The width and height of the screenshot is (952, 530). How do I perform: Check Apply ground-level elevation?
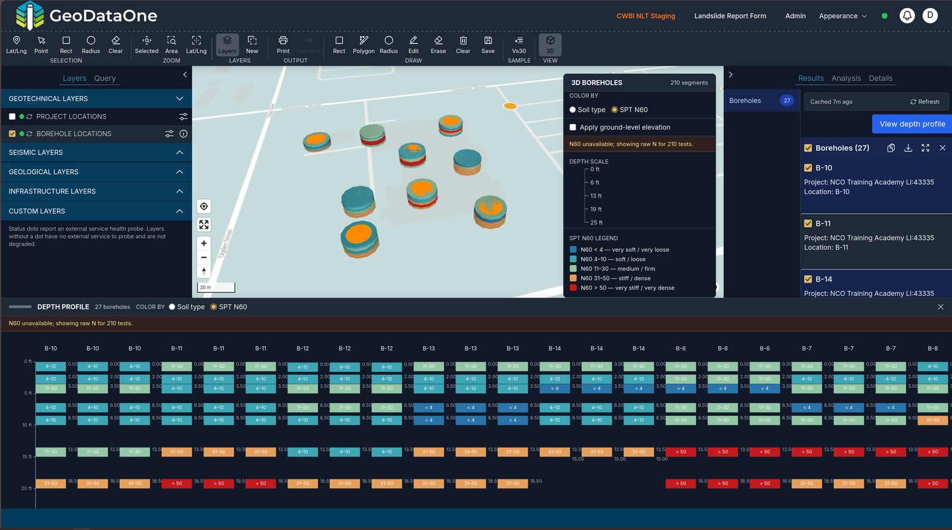tap(573, 127)
